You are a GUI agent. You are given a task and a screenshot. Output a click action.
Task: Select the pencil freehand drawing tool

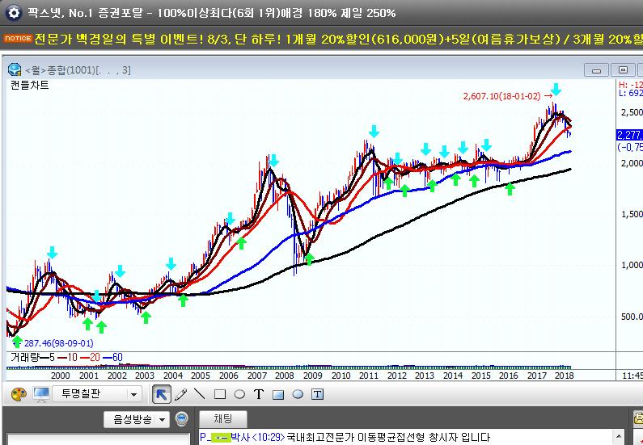tap(180, 394)
